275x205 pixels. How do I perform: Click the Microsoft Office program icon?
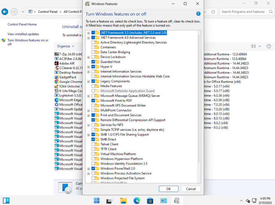(x=57, y=105)
